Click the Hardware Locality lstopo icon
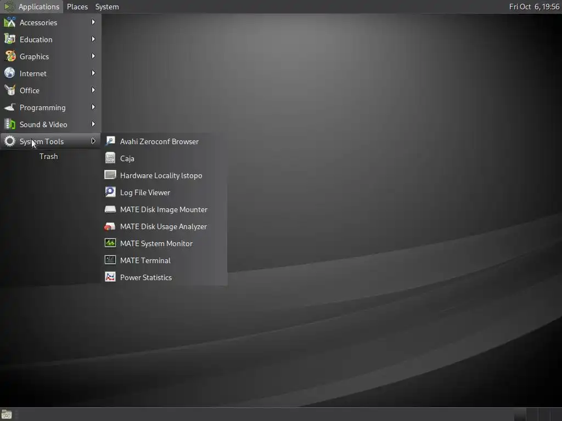The width and height of the screenshot is (562, 421). pos(110,175)
